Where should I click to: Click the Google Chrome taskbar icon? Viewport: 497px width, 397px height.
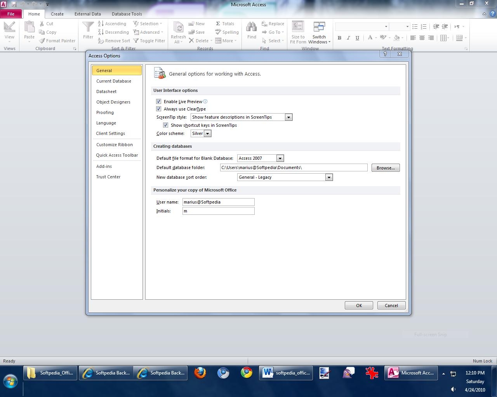pyautogui.click(x=246, y=373)
